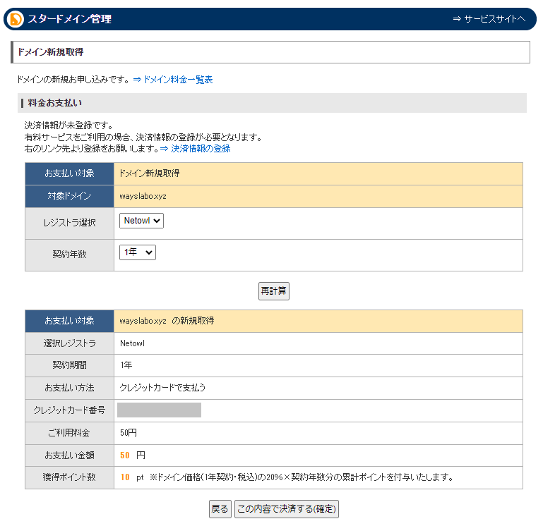This screenshot has height=526, width=543.
Task: Click the orange Star Domain logo icon
Action: pos(16,19)
